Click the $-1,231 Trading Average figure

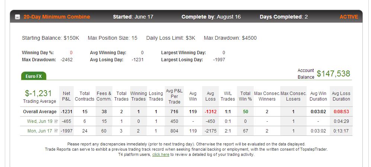coord(38,93)
